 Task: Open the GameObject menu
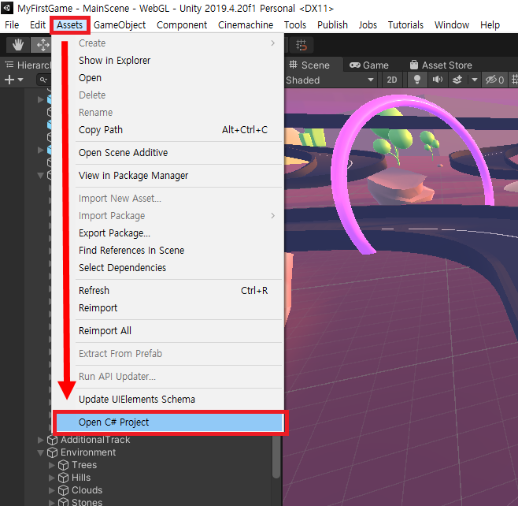tap(120, 25)
